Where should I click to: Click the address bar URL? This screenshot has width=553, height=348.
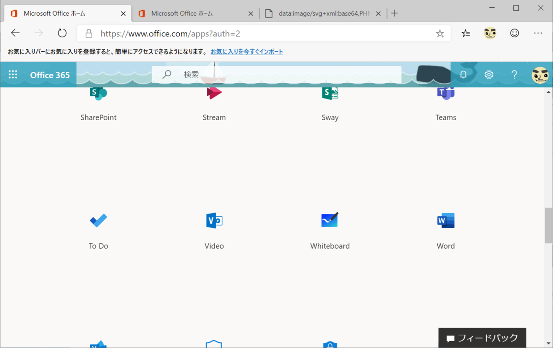170,34
